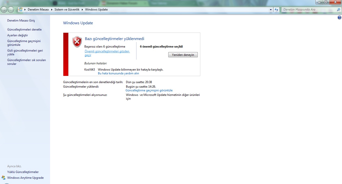Click the Dün şu saatte: 20:38 value
Image resolution: width=342 pixels, height=184 pixels.
[139, 82]
